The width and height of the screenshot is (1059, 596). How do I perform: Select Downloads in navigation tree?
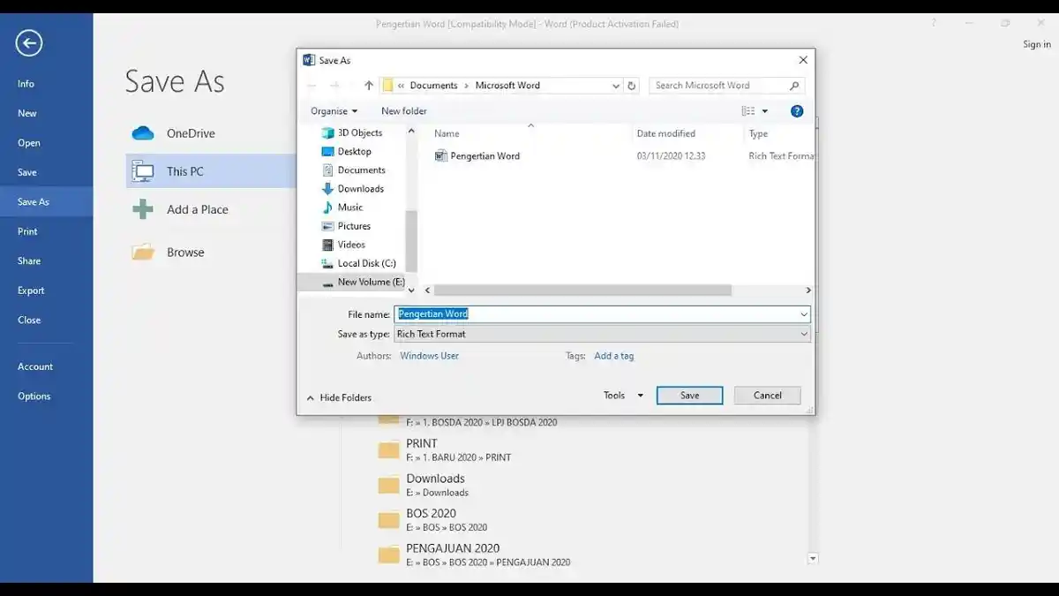[x=352, y=188]
